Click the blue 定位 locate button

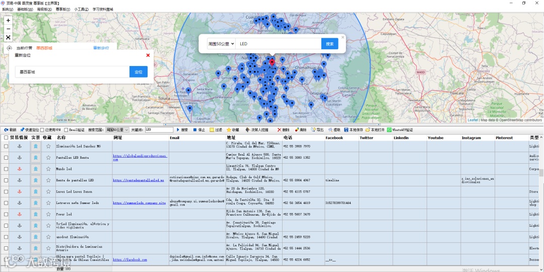click(139, 72)
